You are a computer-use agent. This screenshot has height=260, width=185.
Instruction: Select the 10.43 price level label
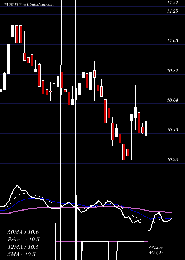pyautogui.click(x=172, y=130)
